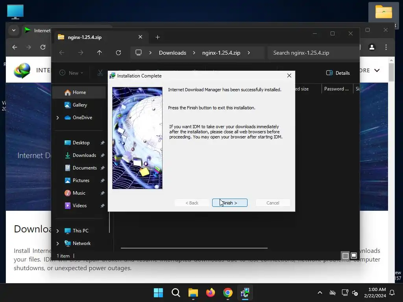Open Gallery in the Explorer sidebar
The image size is (403, 302).
tap(79, 105)
